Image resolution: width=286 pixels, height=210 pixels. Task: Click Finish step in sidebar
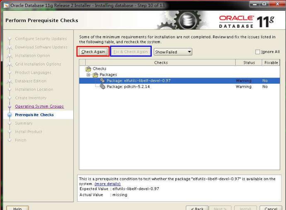point(21,140)
